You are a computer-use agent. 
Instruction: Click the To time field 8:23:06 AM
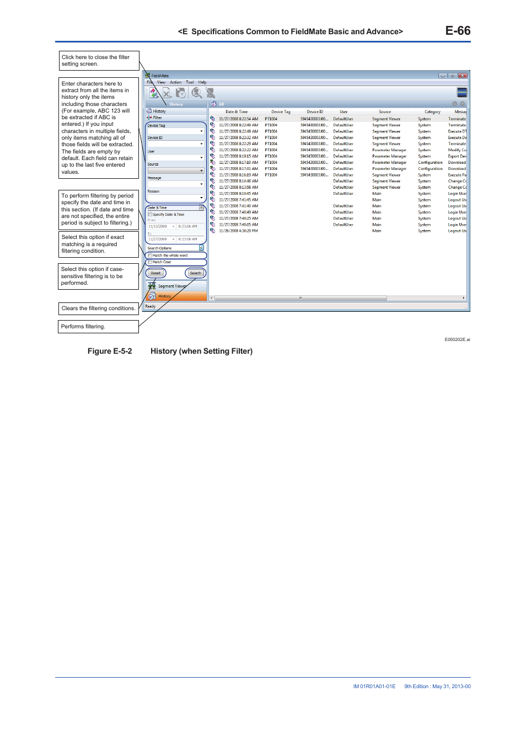[x=190, y=240]
